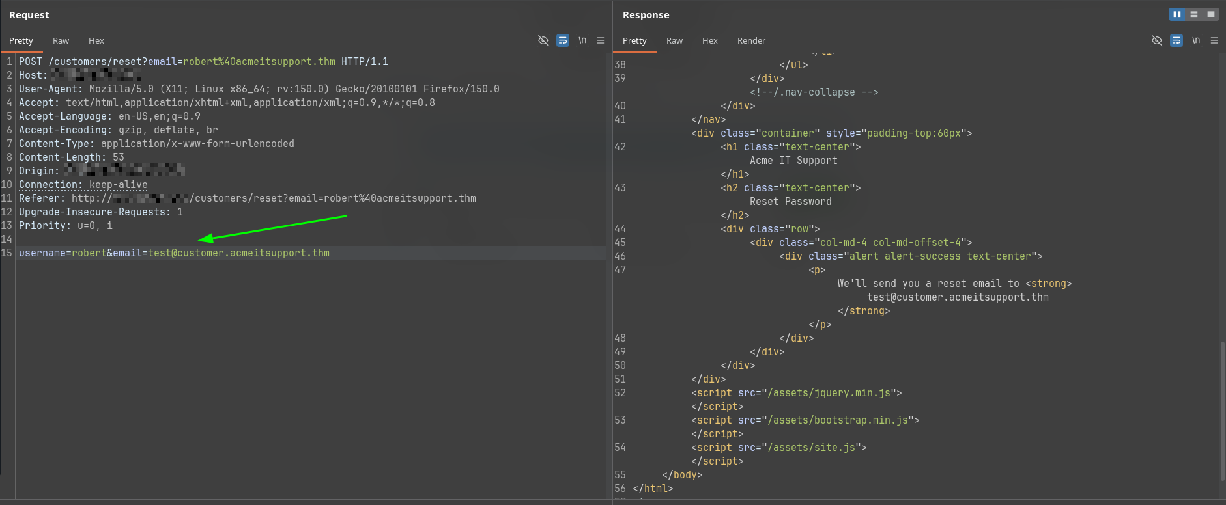Viewport: 1226px width, 505px height.
Task: Click the div class="row" line
Action: pos(770,229)
